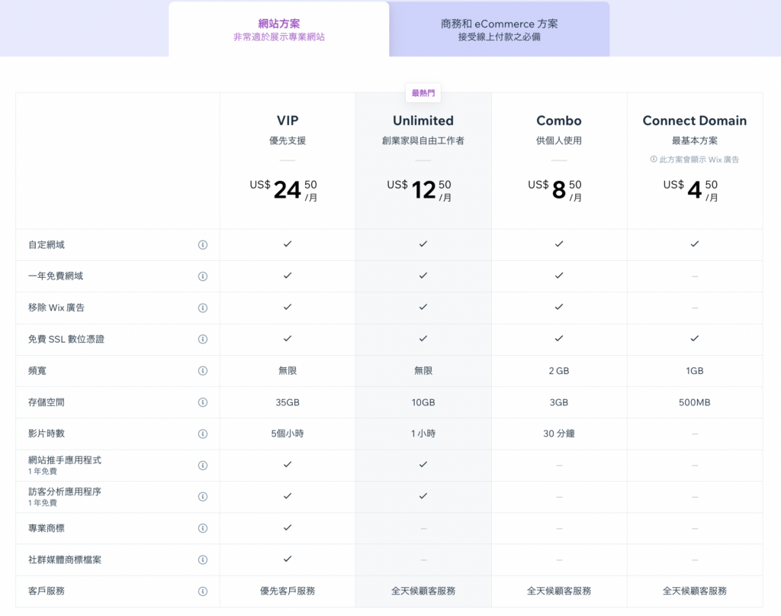Open 商務和 eCommerce 方案 tab

[x=499, y=30]
